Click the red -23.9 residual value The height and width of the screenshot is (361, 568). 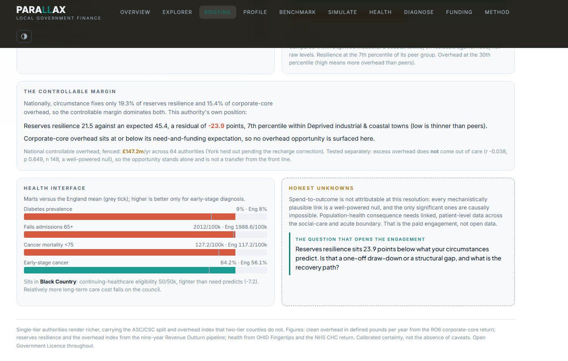pyautogui.click(x=216, y=126)
